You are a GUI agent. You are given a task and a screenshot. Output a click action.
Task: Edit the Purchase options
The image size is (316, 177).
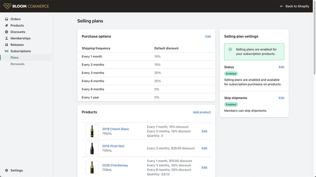tap(208, 37)
